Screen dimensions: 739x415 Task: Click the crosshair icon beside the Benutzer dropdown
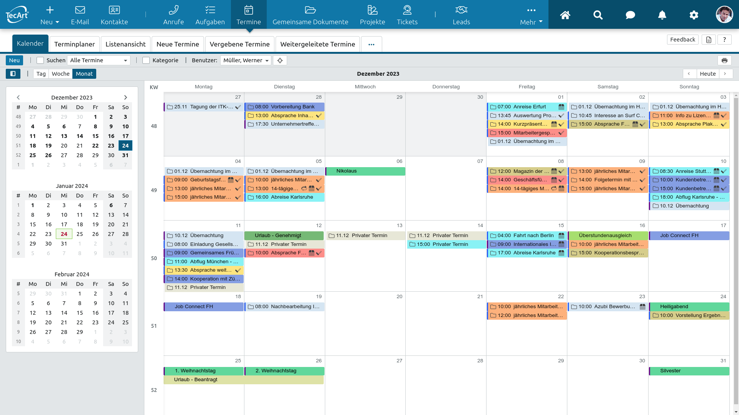tap(280, 60)
